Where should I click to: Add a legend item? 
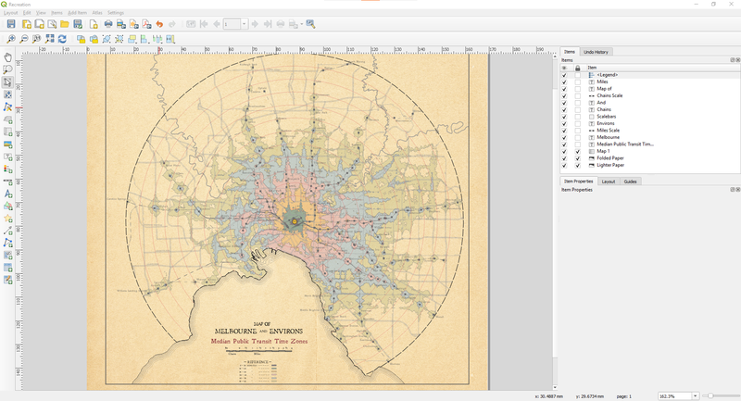click(7, 169)
